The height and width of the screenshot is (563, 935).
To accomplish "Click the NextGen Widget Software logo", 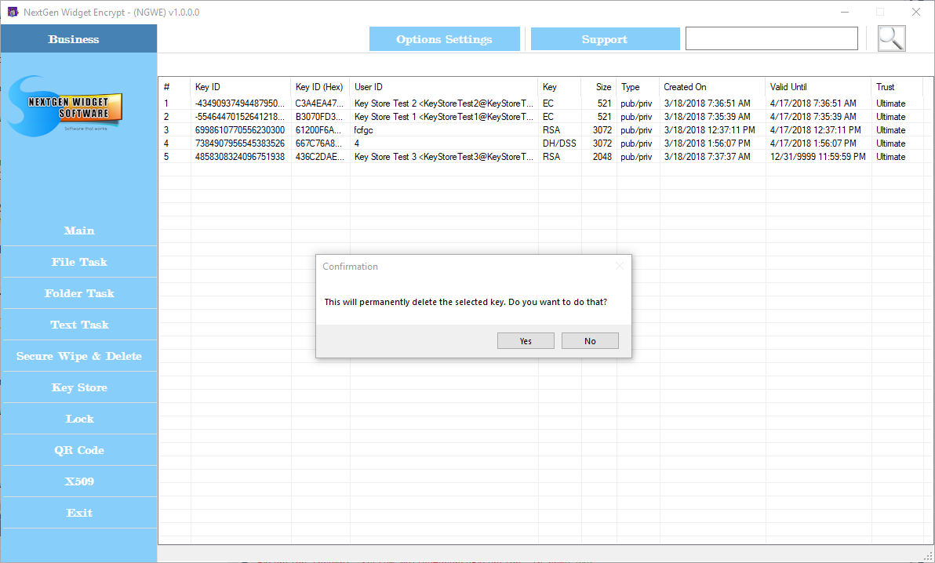I will pyautogui.click(x=66, y=106).
